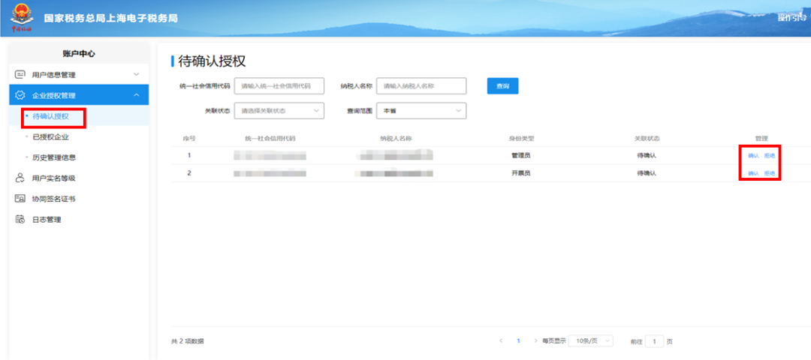
Task: Click the 统一社会信用代码 column header
Action: (270, 139)
